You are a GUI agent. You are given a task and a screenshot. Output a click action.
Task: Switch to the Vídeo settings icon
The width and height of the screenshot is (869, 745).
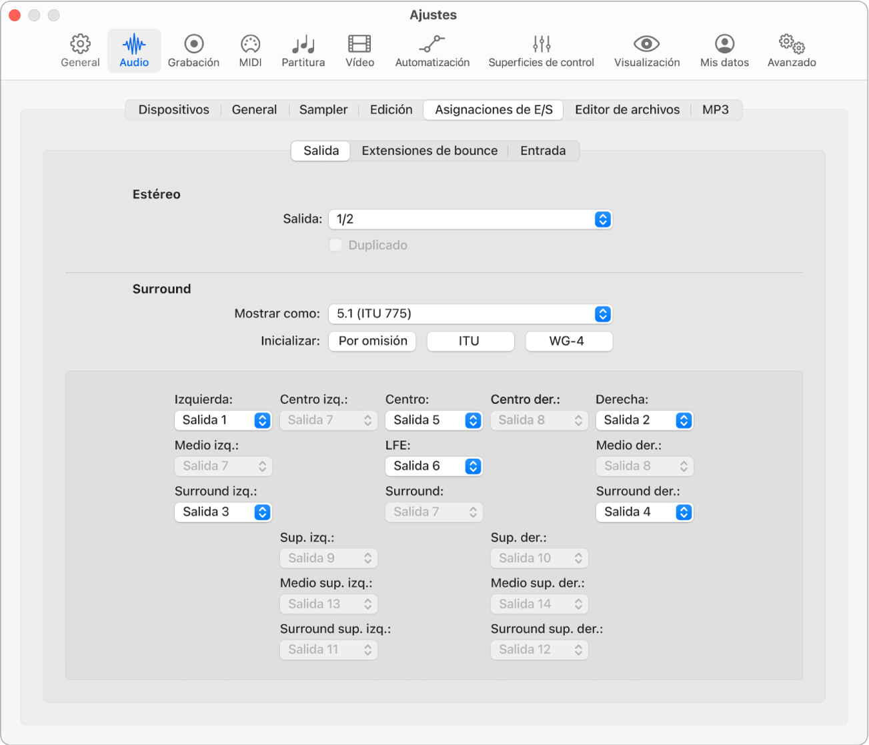pos(359,51)
